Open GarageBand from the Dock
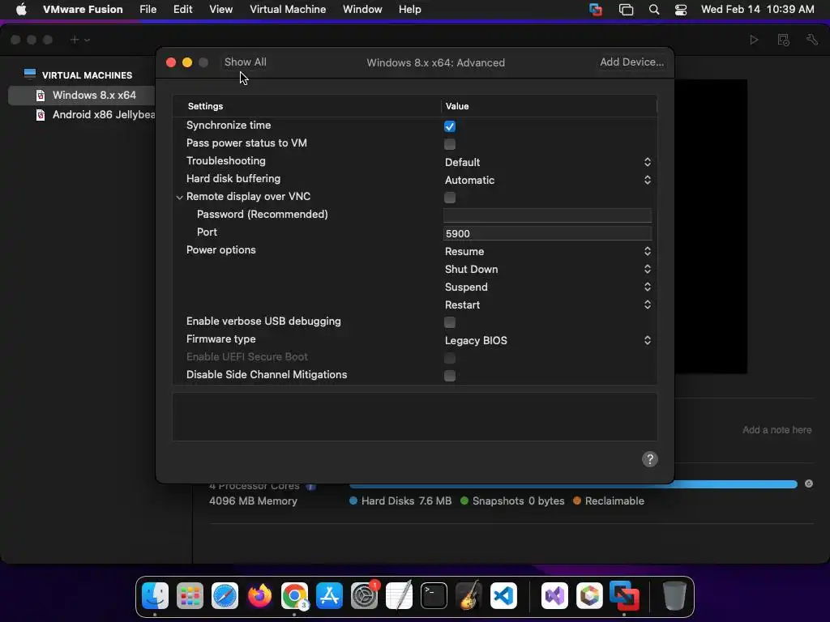The image size is (830, 622). click(468, 595)
